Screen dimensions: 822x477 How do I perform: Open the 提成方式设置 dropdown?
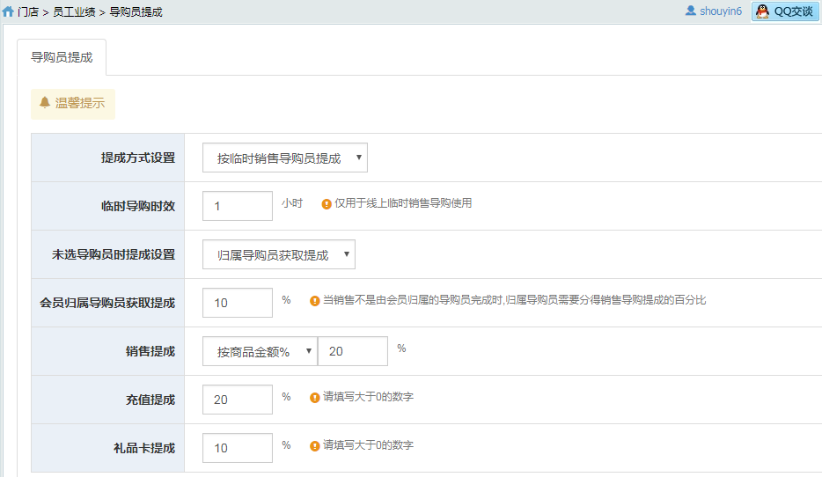tap(284, 158)
